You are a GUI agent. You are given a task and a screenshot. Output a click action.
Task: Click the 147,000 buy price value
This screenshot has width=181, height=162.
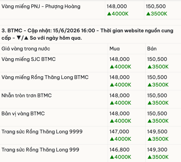(x=119, y=132)
